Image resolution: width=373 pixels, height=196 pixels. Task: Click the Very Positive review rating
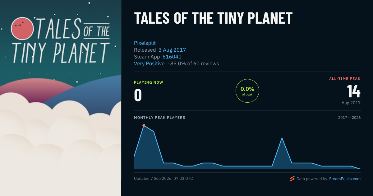coord(149,63)
